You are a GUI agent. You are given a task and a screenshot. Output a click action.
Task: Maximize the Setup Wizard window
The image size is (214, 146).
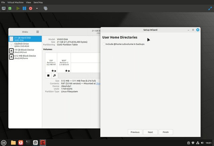193,30
